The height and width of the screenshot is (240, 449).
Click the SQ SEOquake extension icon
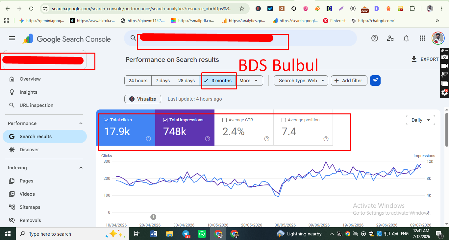click(x=317, y=9)
